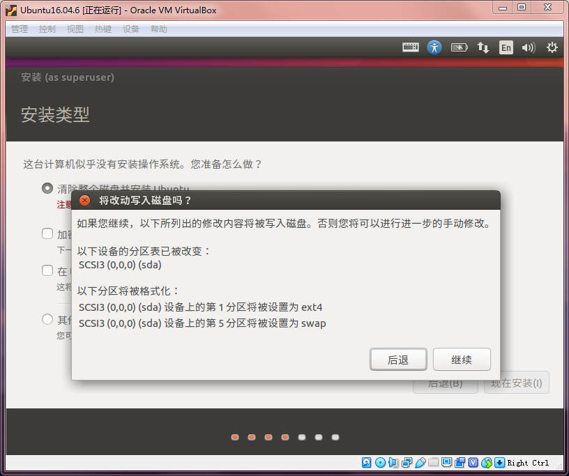Image resolution: width=569 pixels, height=476 pixels.
Task: Click the battery status indicator
Action: 459,47
